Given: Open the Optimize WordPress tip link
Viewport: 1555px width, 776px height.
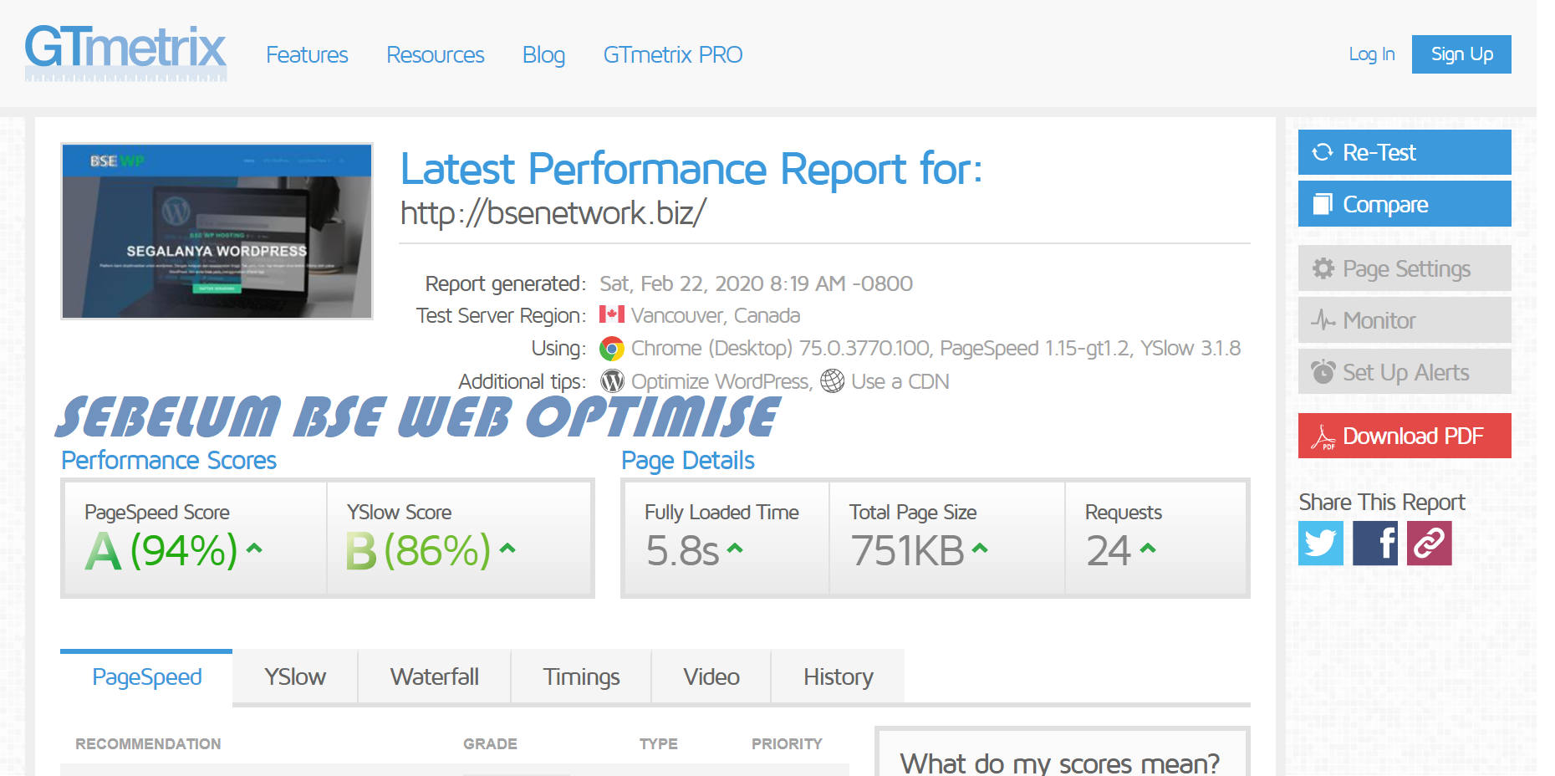Looking at the screenshot, I should [x=721, y=382].
